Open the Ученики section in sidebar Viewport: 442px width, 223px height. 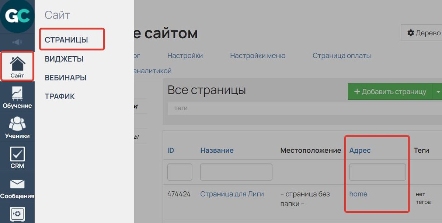[17, 127]
